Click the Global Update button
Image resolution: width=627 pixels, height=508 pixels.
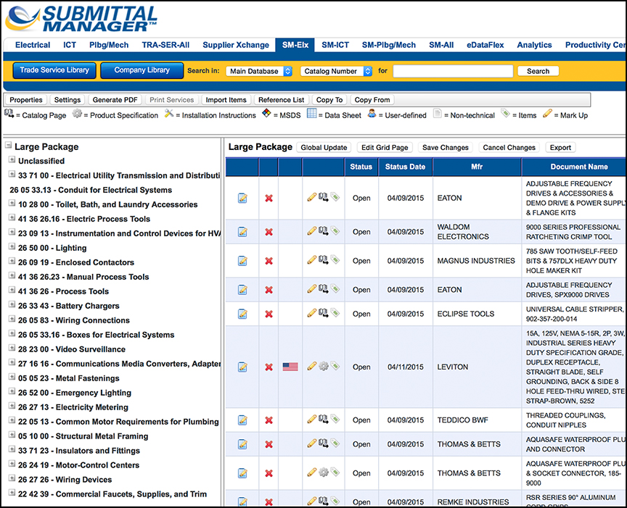[x=324, y=147]
